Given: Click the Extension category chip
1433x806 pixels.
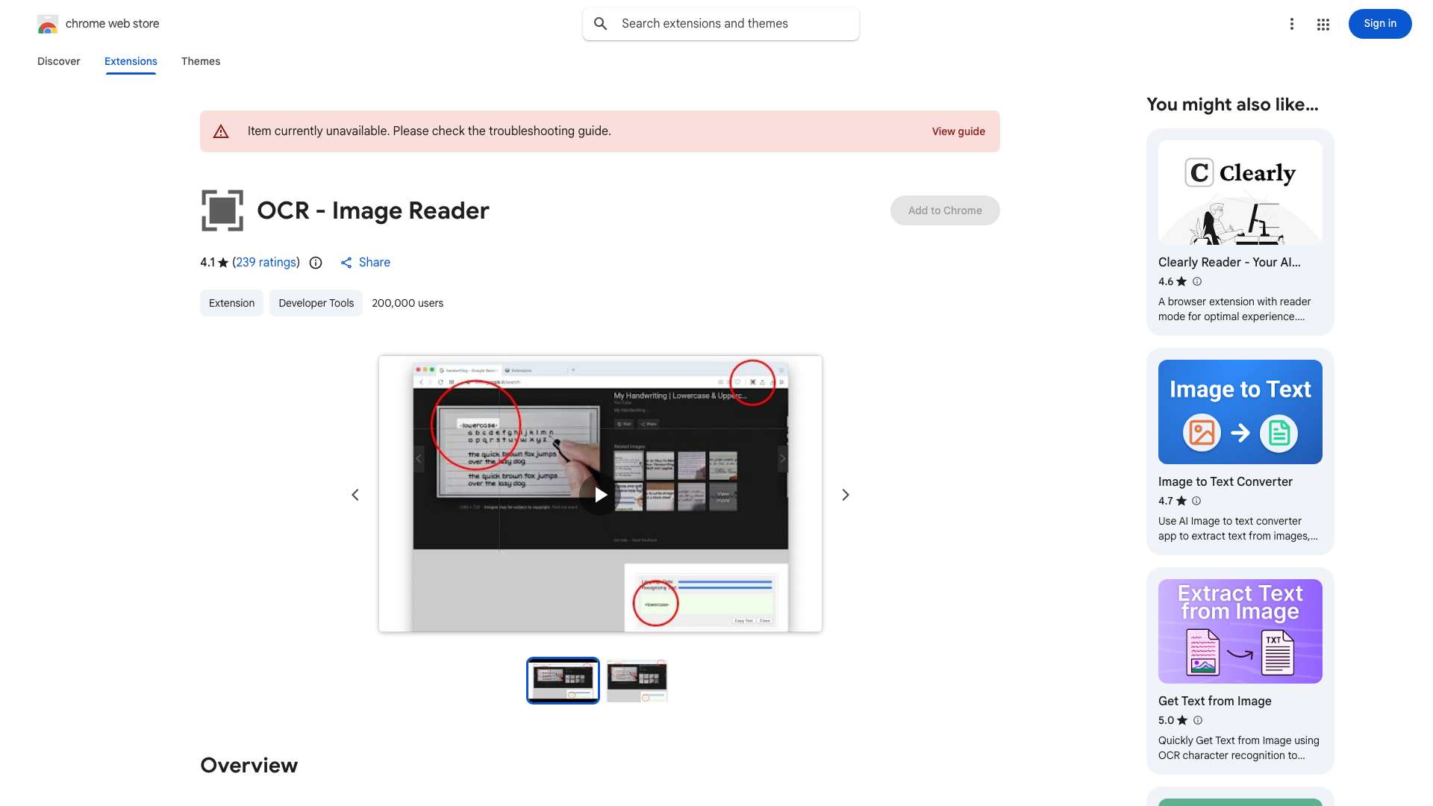Looking at the screenshot, I should pyautogui.click(x=231, y=303).
